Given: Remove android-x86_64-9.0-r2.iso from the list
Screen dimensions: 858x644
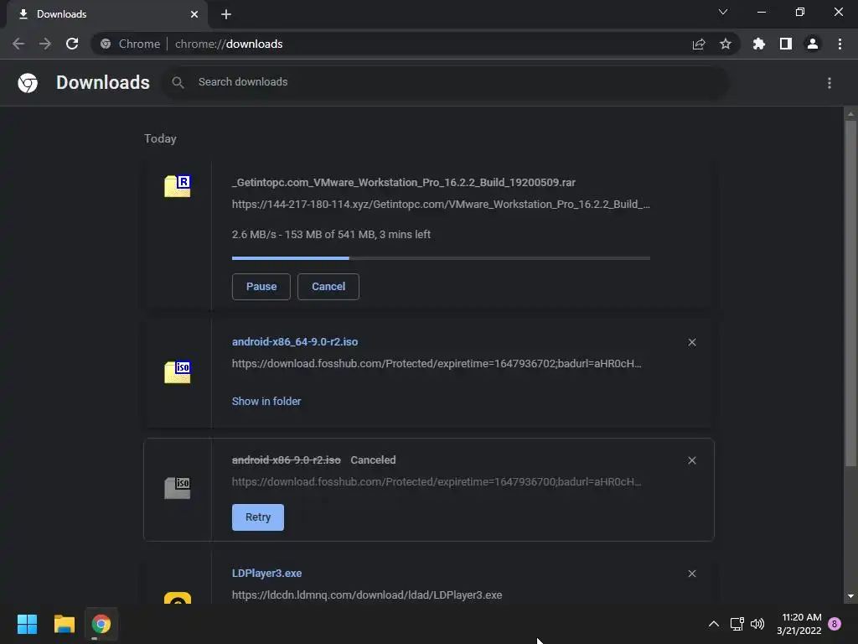Looking at the screenshot, I should 692,342.
